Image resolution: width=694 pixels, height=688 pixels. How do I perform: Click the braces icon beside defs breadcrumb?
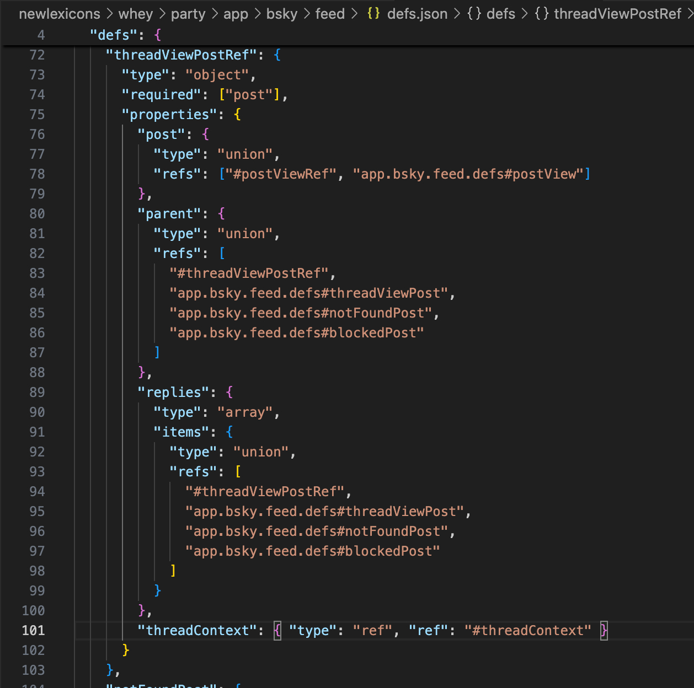point(474,13)
